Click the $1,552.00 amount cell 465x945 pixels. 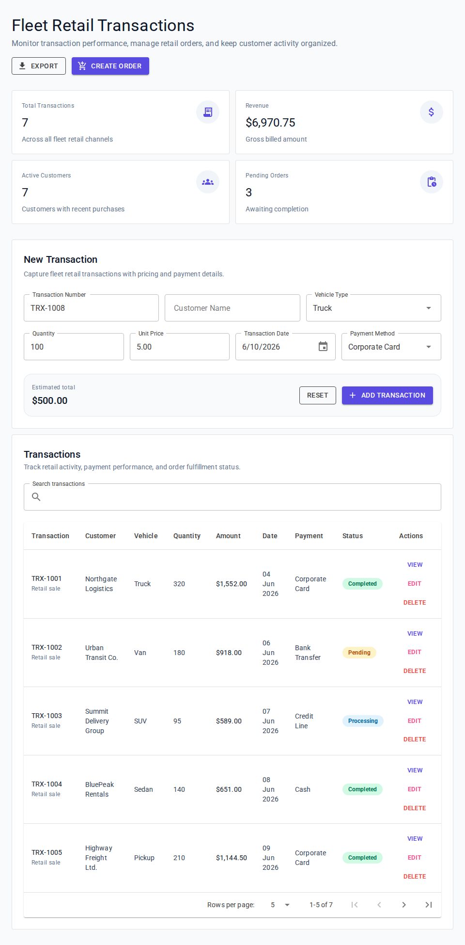pos(232,584)
